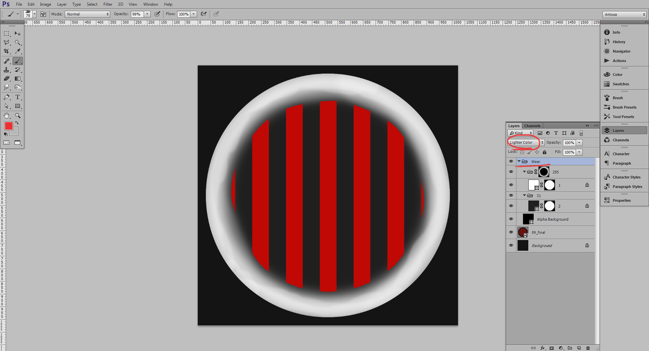Click the delete layer trash icon
This screenshot has height=351, width=649.
pos(588,348)
